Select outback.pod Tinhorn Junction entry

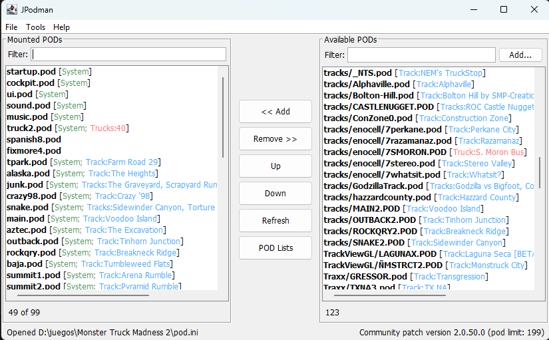coord(112,242)
